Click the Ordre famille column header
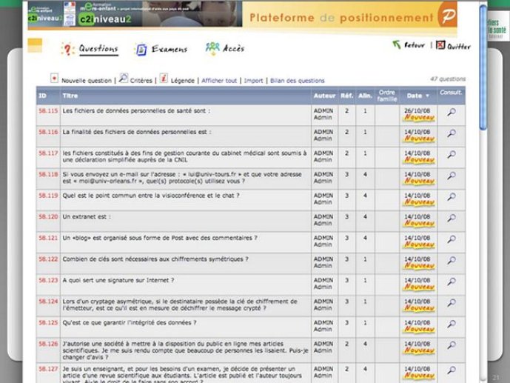Viewport: 510px width, 383px height. 387,96
